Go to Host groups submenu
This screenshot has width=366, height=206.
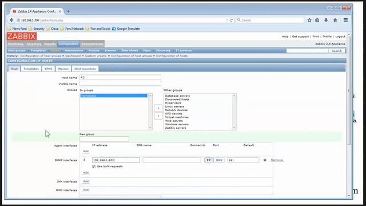tap(17, 51)
